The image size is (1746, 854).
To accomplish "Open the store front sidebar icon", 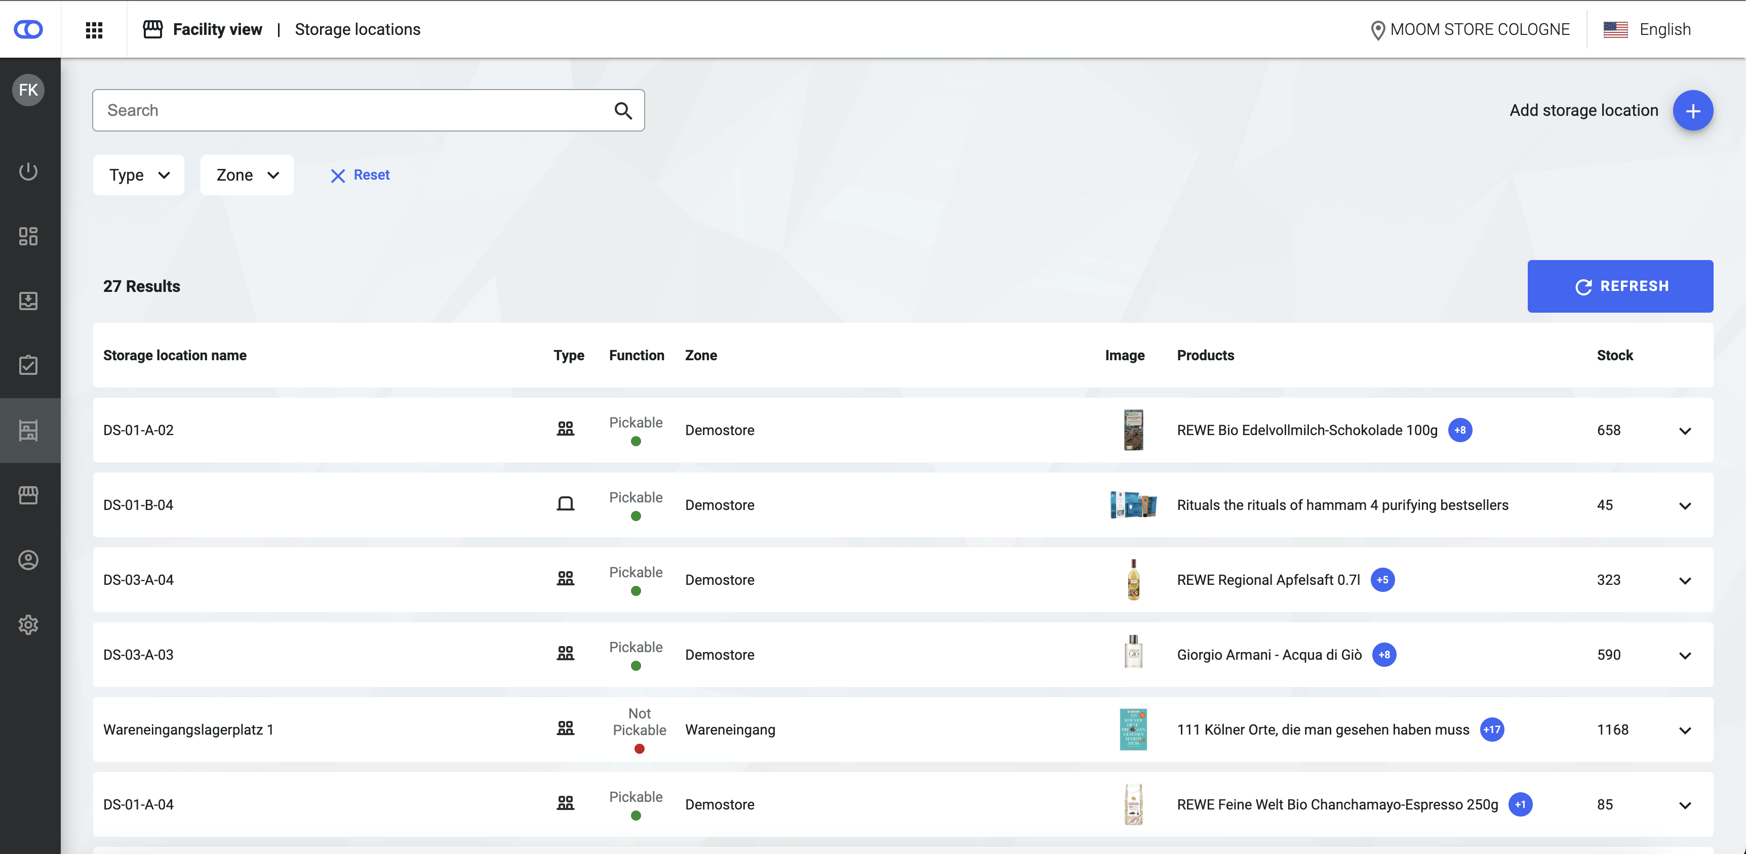I will [x=28, y=495].
